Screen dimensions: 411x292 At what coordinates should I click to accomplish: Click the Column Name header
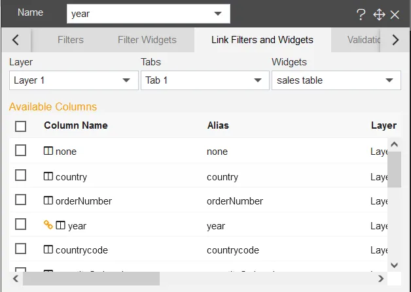tap(76, 125)
